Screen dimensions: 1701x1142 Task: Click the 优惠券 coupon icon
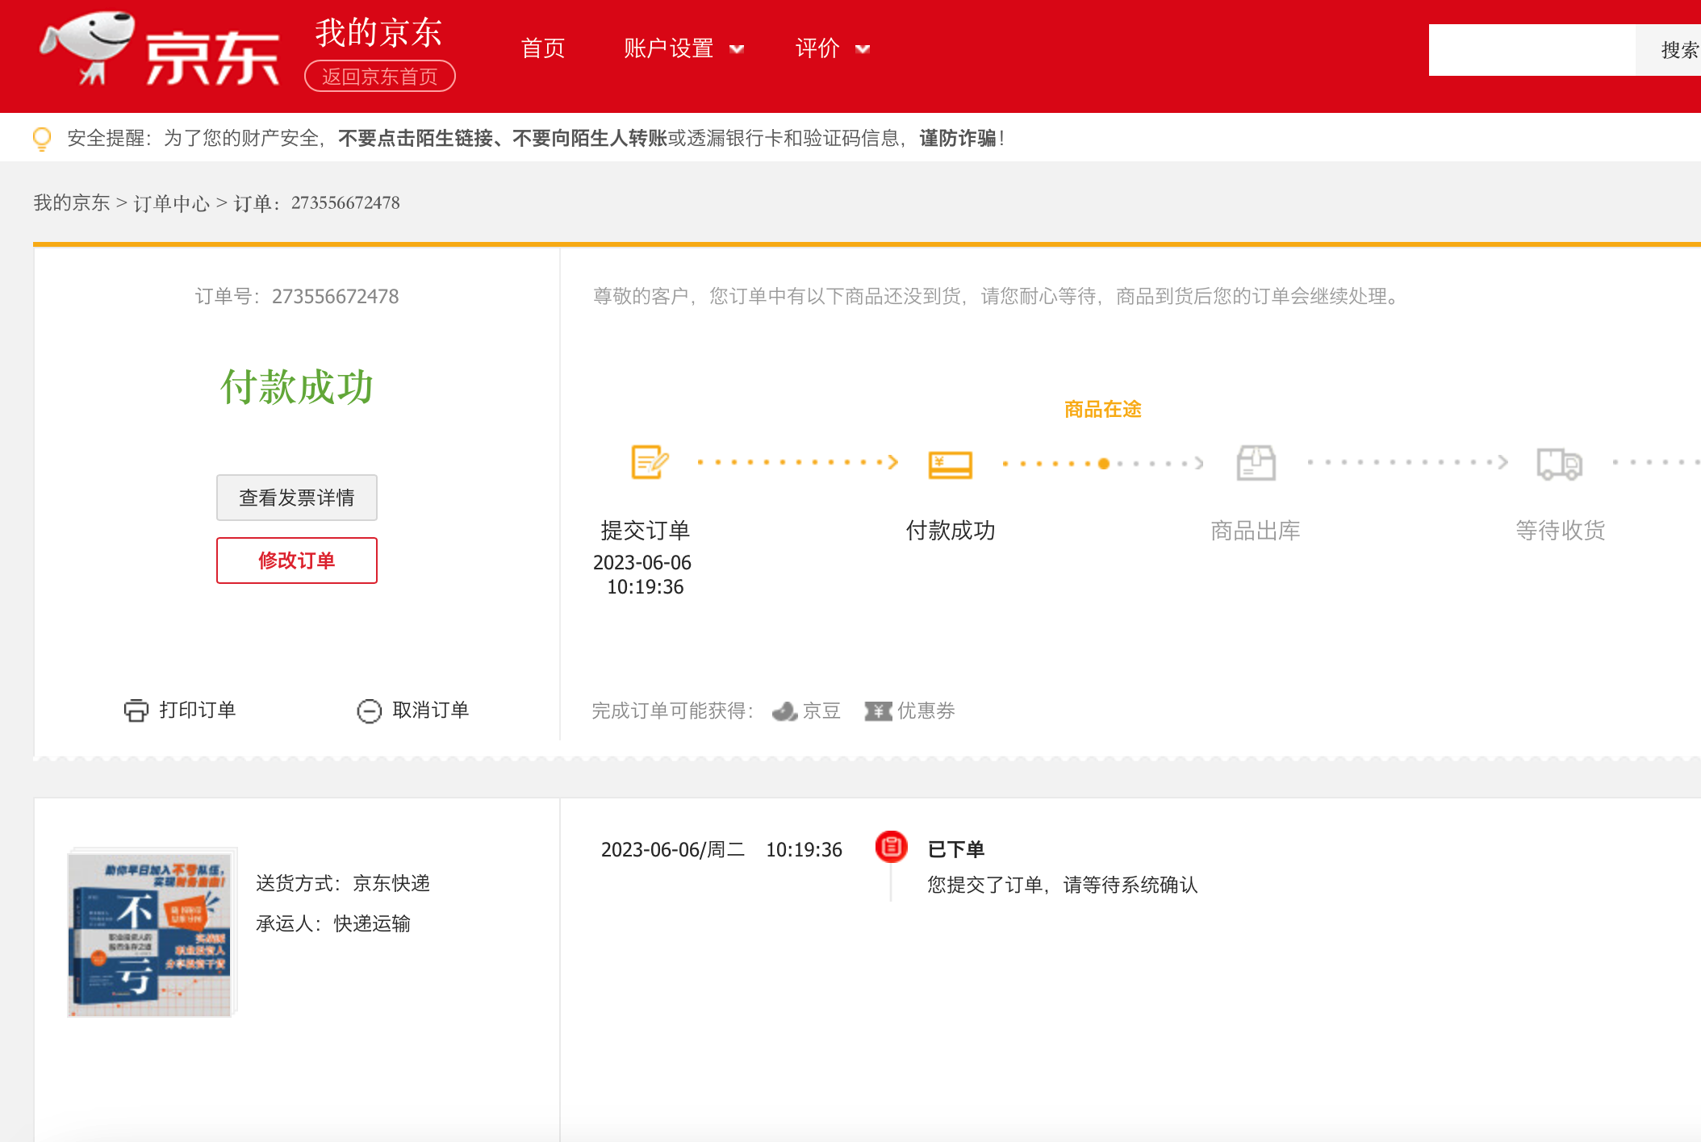(878, 711)
